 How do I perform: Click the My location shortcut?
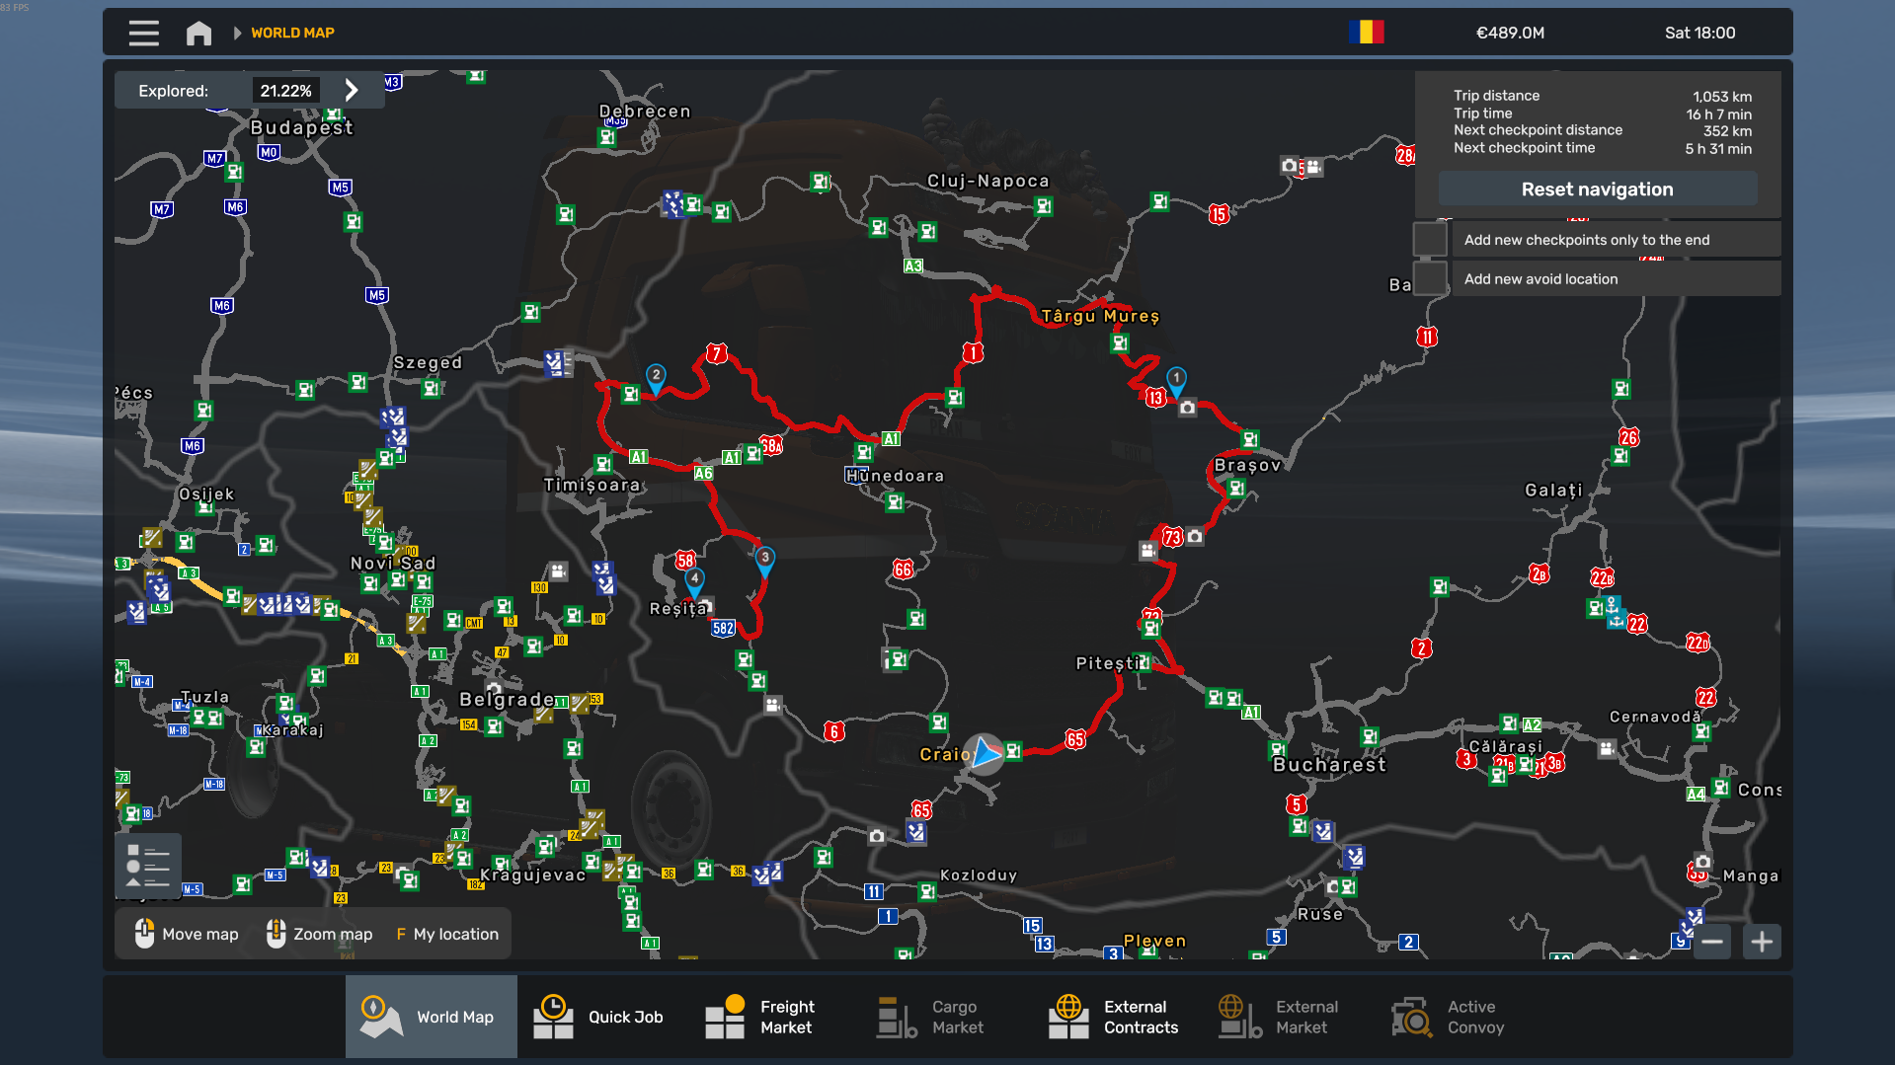click(447, 934)
